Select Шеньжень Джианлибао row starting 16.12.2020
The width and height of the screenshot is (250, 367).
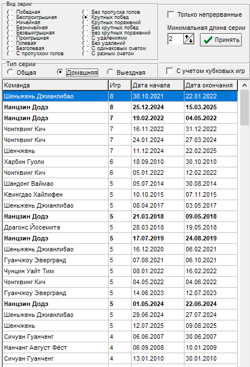pyautogui.click(x=120, y=249)
